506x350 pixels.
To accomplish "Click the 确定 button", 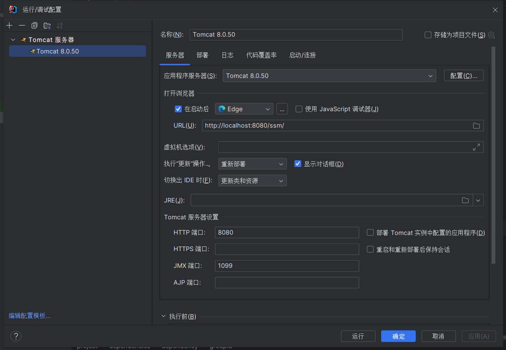I will tap(398, 336).
